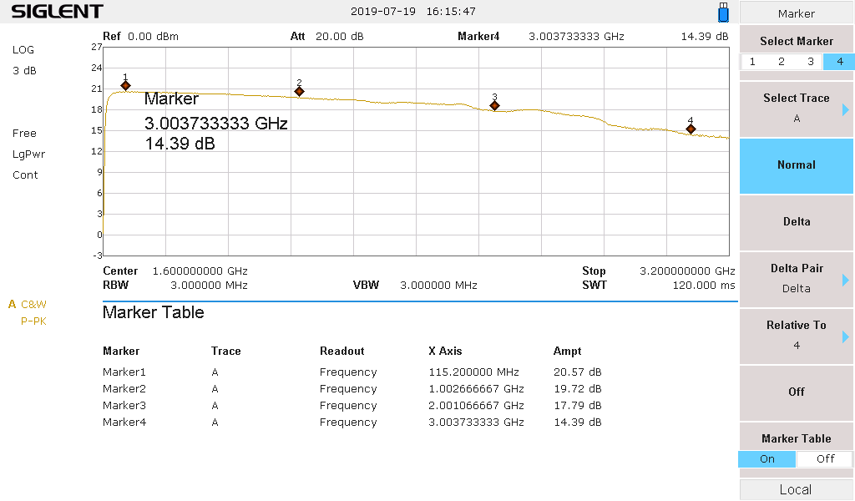Click the SWT 120.000 ms value
This screenshot has width=855, height=501.
pyautogui.click(x=703, y=285)
